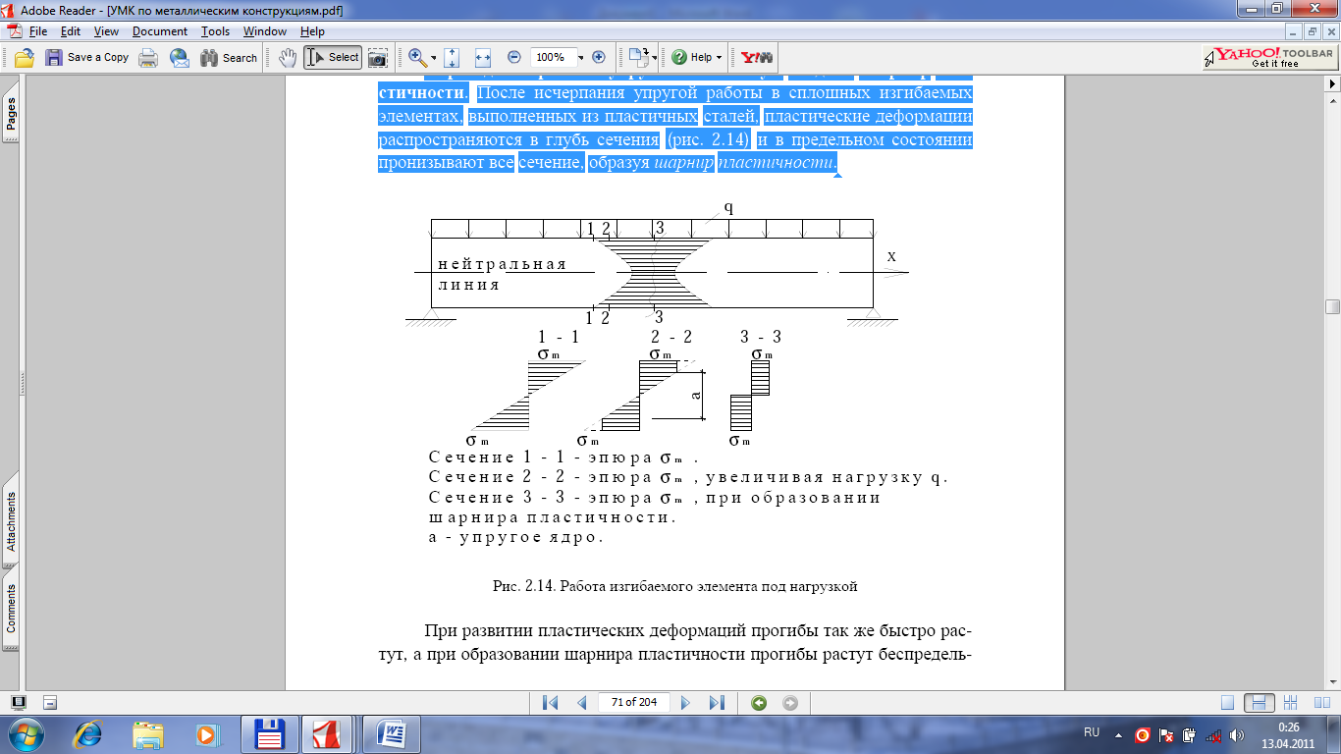The image size is (1341, 754).
Task: Expand the zoom tool dropdown arrow
Action: [434, 58]
